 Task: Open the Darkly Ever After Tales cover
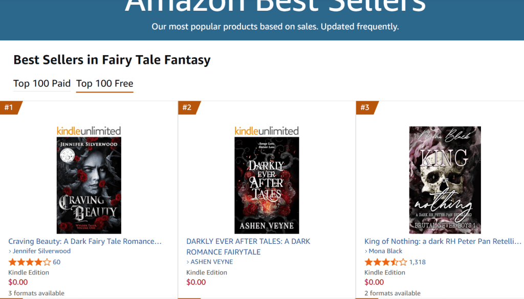pyautogui.click(x=267, y=185)
